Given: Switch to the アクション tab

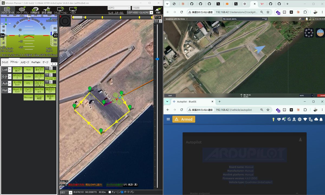Looking at the screenshot, I should click(x=14, y=62).
